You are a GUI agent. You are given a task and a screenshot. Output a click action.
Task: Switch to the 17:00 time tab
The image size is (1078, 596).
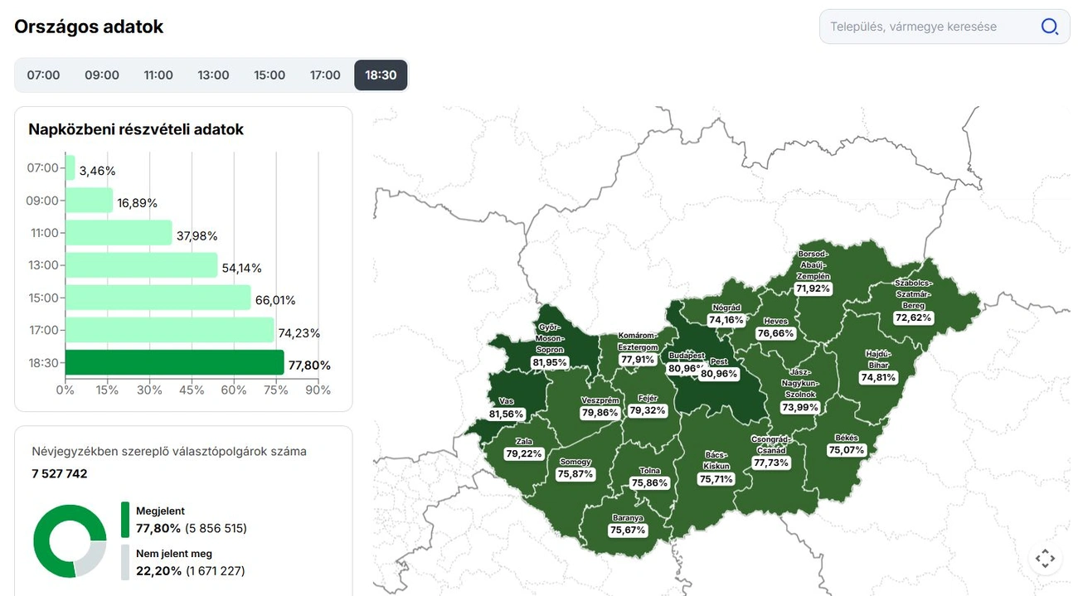click(x=325, y=75)
